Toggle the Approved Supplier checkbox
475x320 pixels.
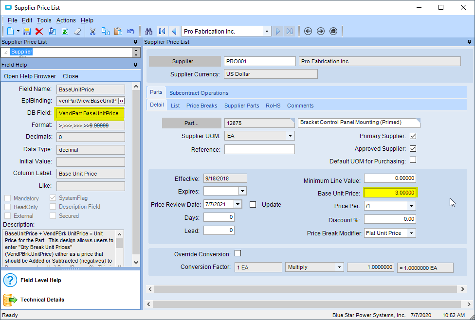(x=413, y=149)
